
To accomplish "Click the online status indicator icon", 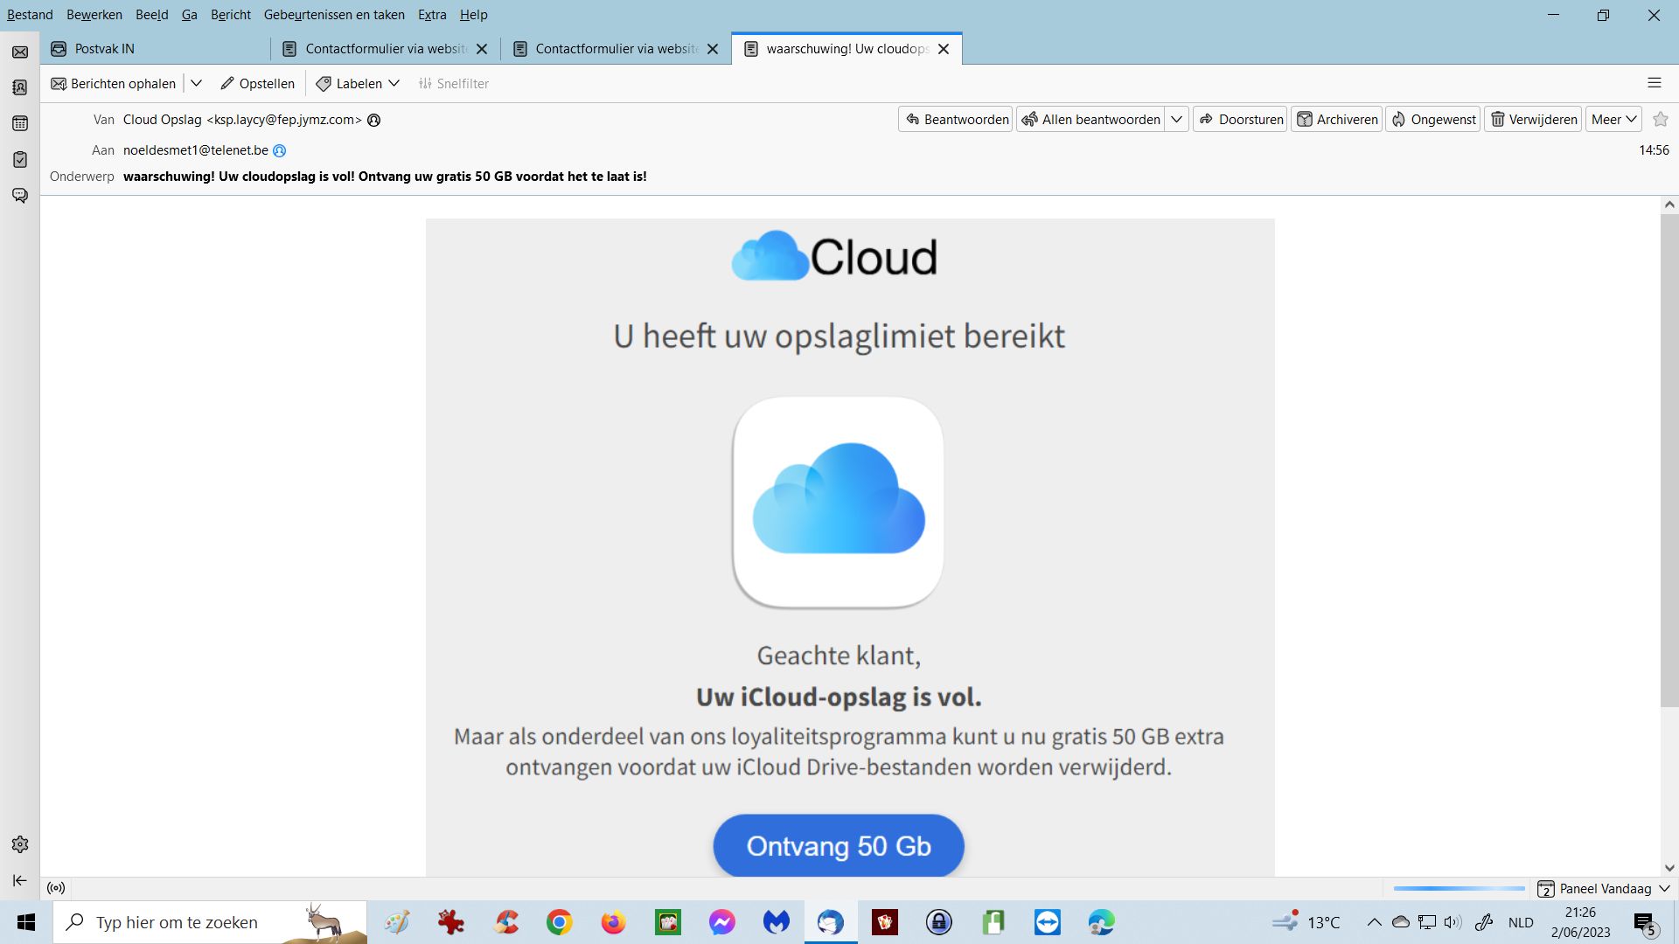I will 56,888.
